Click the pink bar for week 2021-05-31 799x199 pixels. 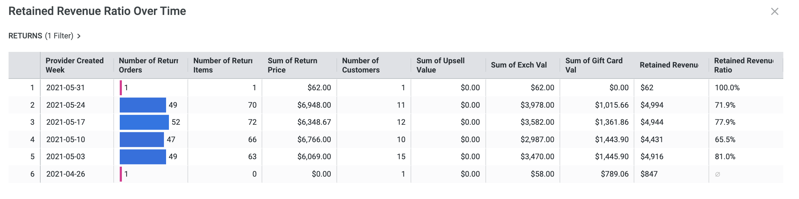coord(121,88)
